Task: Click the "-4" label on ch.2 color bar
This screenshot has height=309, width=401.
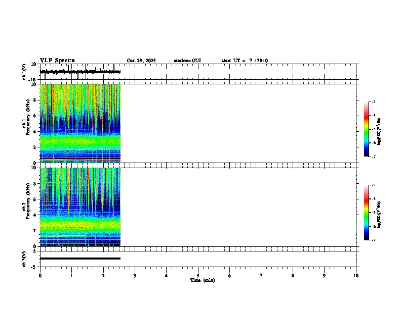Action: (x=373, y=199)
